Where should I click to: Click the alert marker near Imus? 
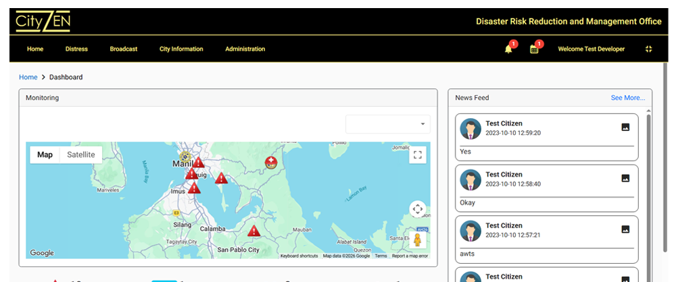194,188
